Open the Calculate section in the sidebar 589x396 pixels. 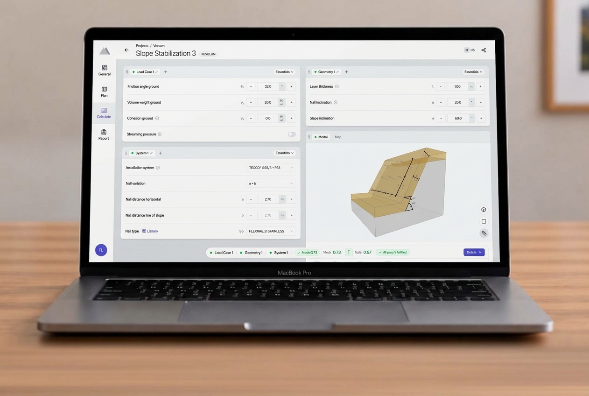104,113
